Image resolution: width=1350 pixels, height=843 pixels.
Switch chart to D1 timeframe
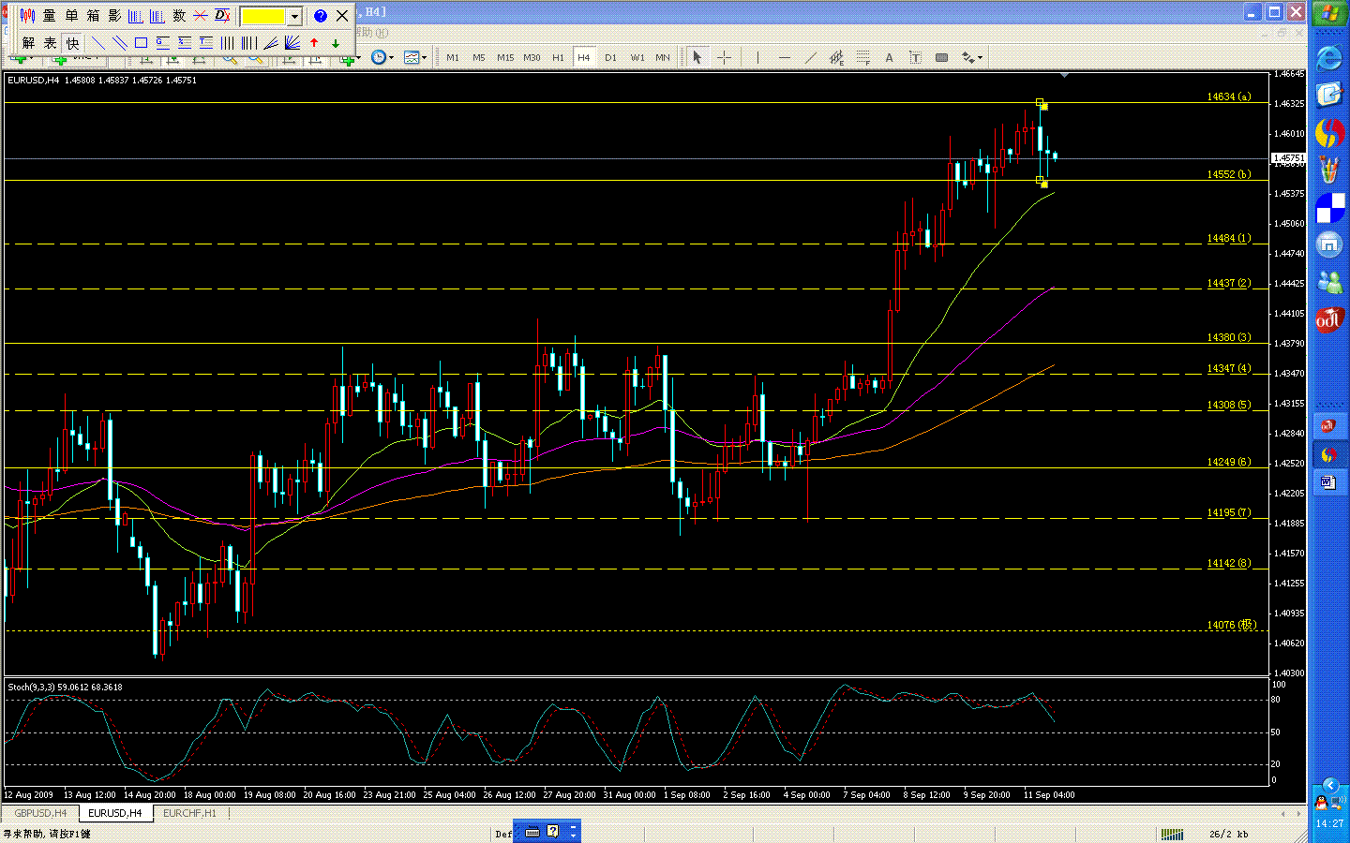(x=610, y=58)
